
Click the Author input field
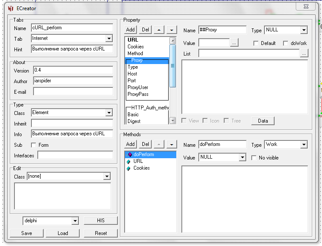(x=72, y=81)
